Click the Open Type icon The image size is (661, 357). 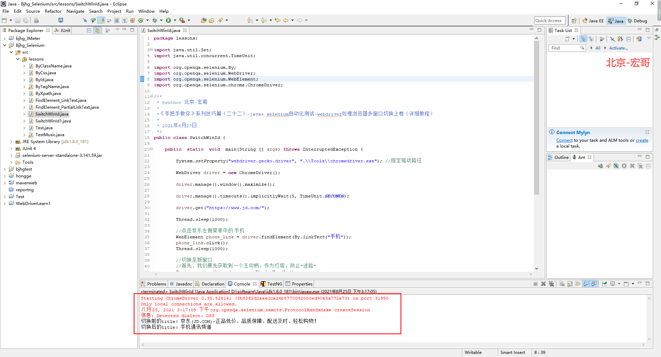point(204,20)
